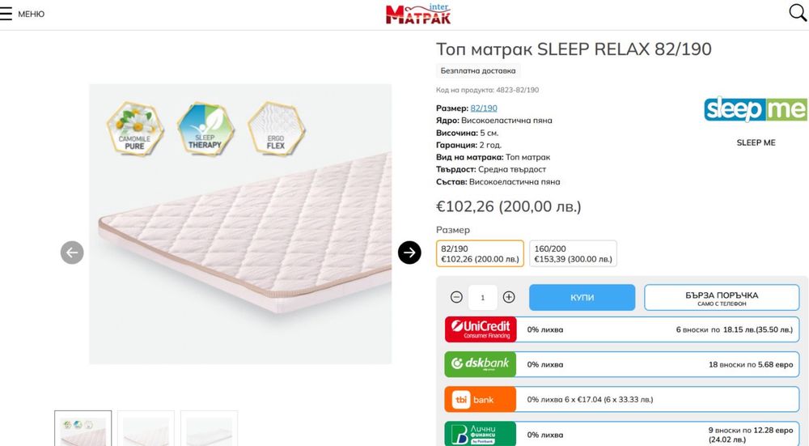The height and width of the screenshot is (446, 809).
Task: Click the search magnifier icon
Action: [798, 13]
